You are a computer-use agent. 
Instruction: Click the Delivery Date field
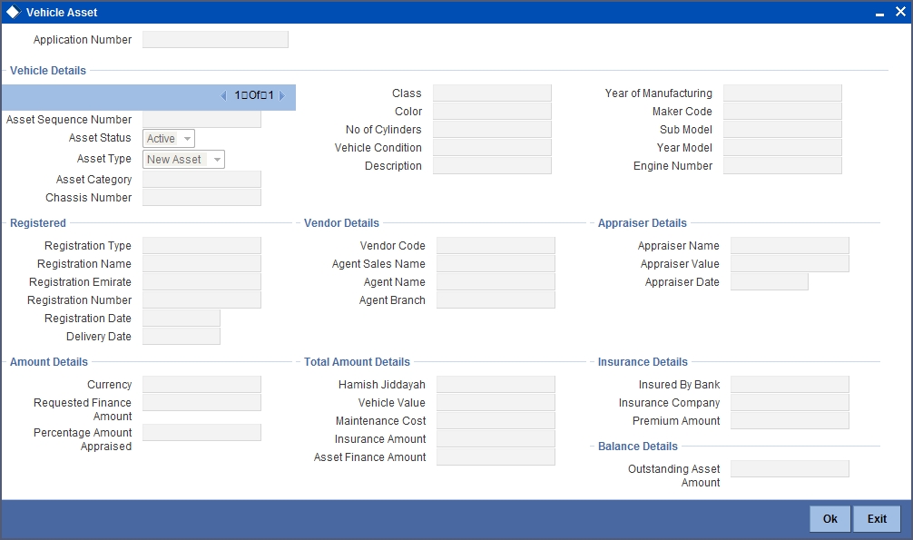[182, 336]
